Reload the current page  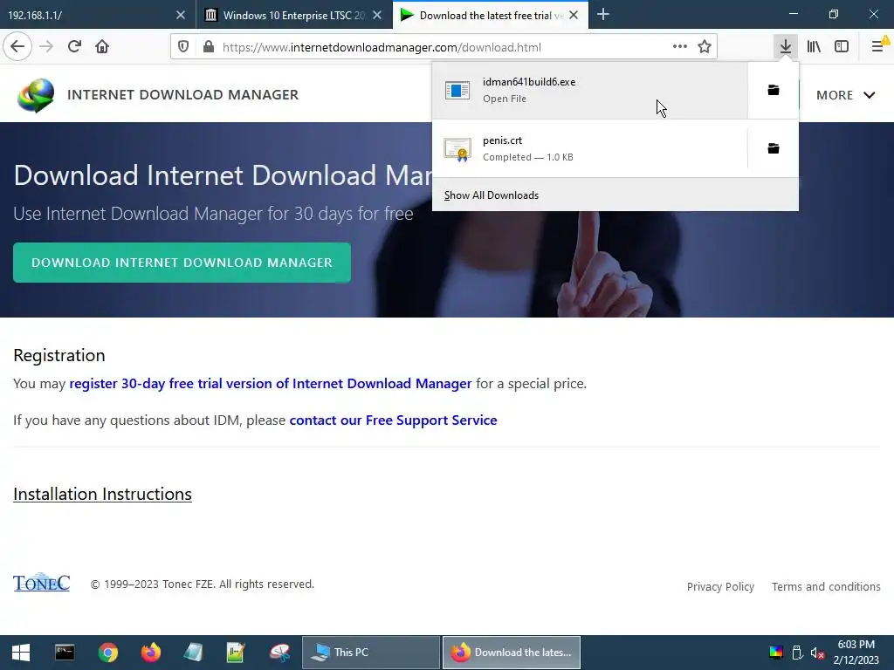[x=74, y=47]
